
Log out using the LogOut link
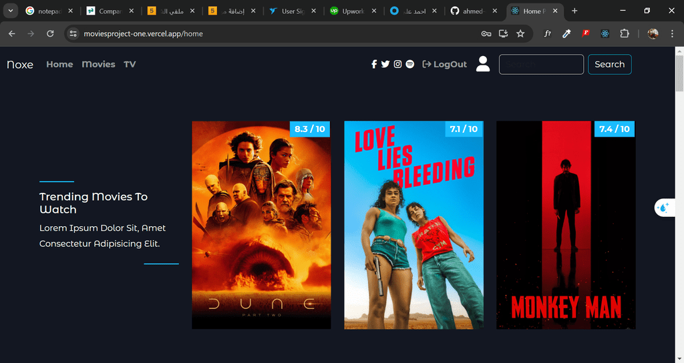tap(444, 65)
